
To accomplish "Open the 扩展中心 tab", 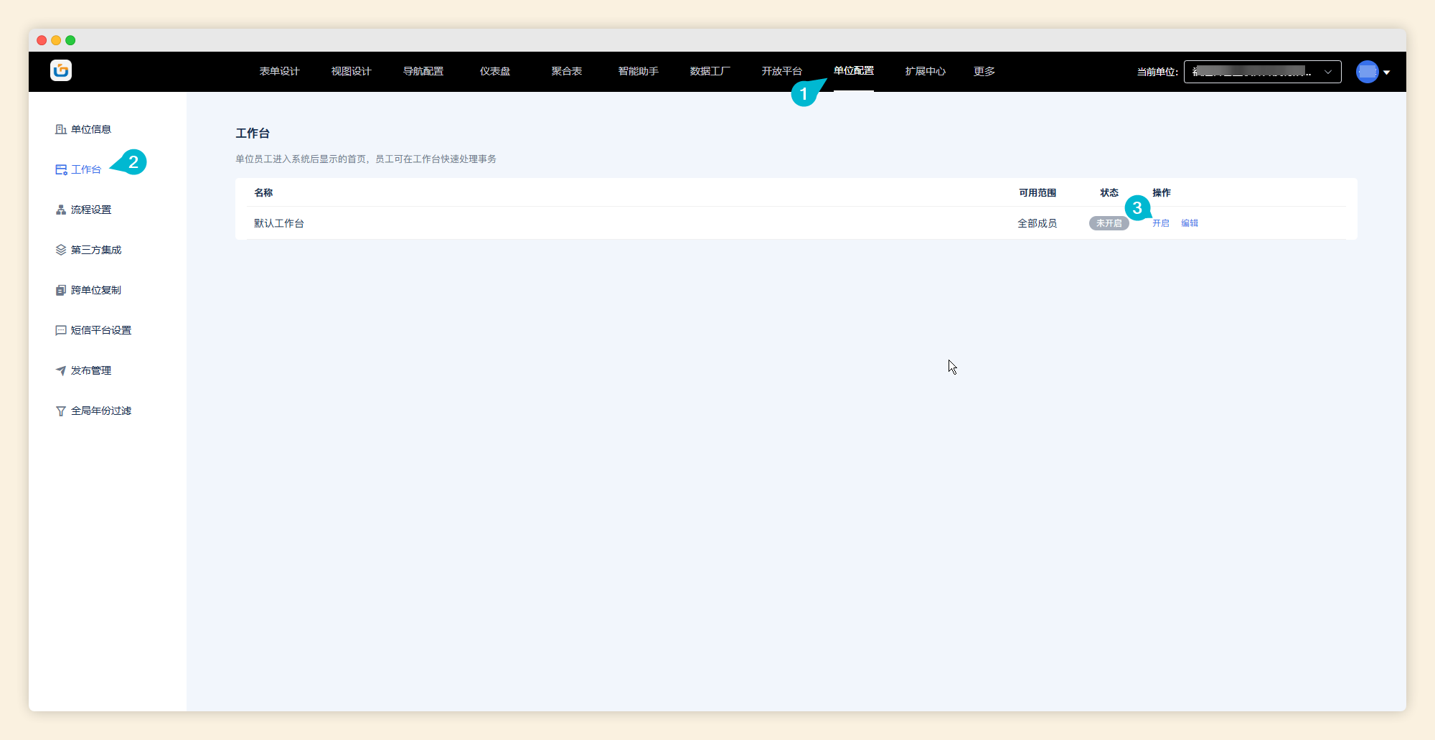I will click(x=925, y=71).
